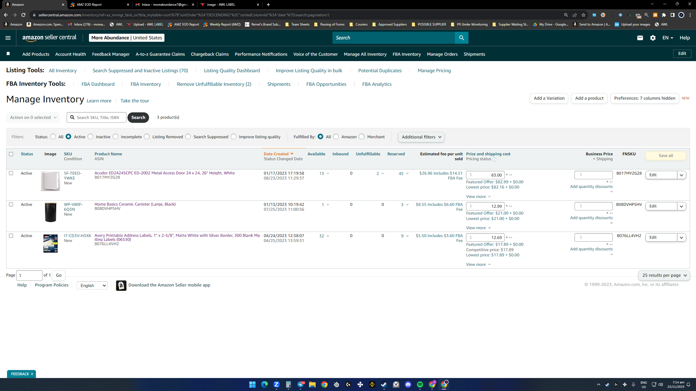696x391 pixels.
Task: Open Discord from the taskbar
Action: pyautogui.click(x=408, y=384)
